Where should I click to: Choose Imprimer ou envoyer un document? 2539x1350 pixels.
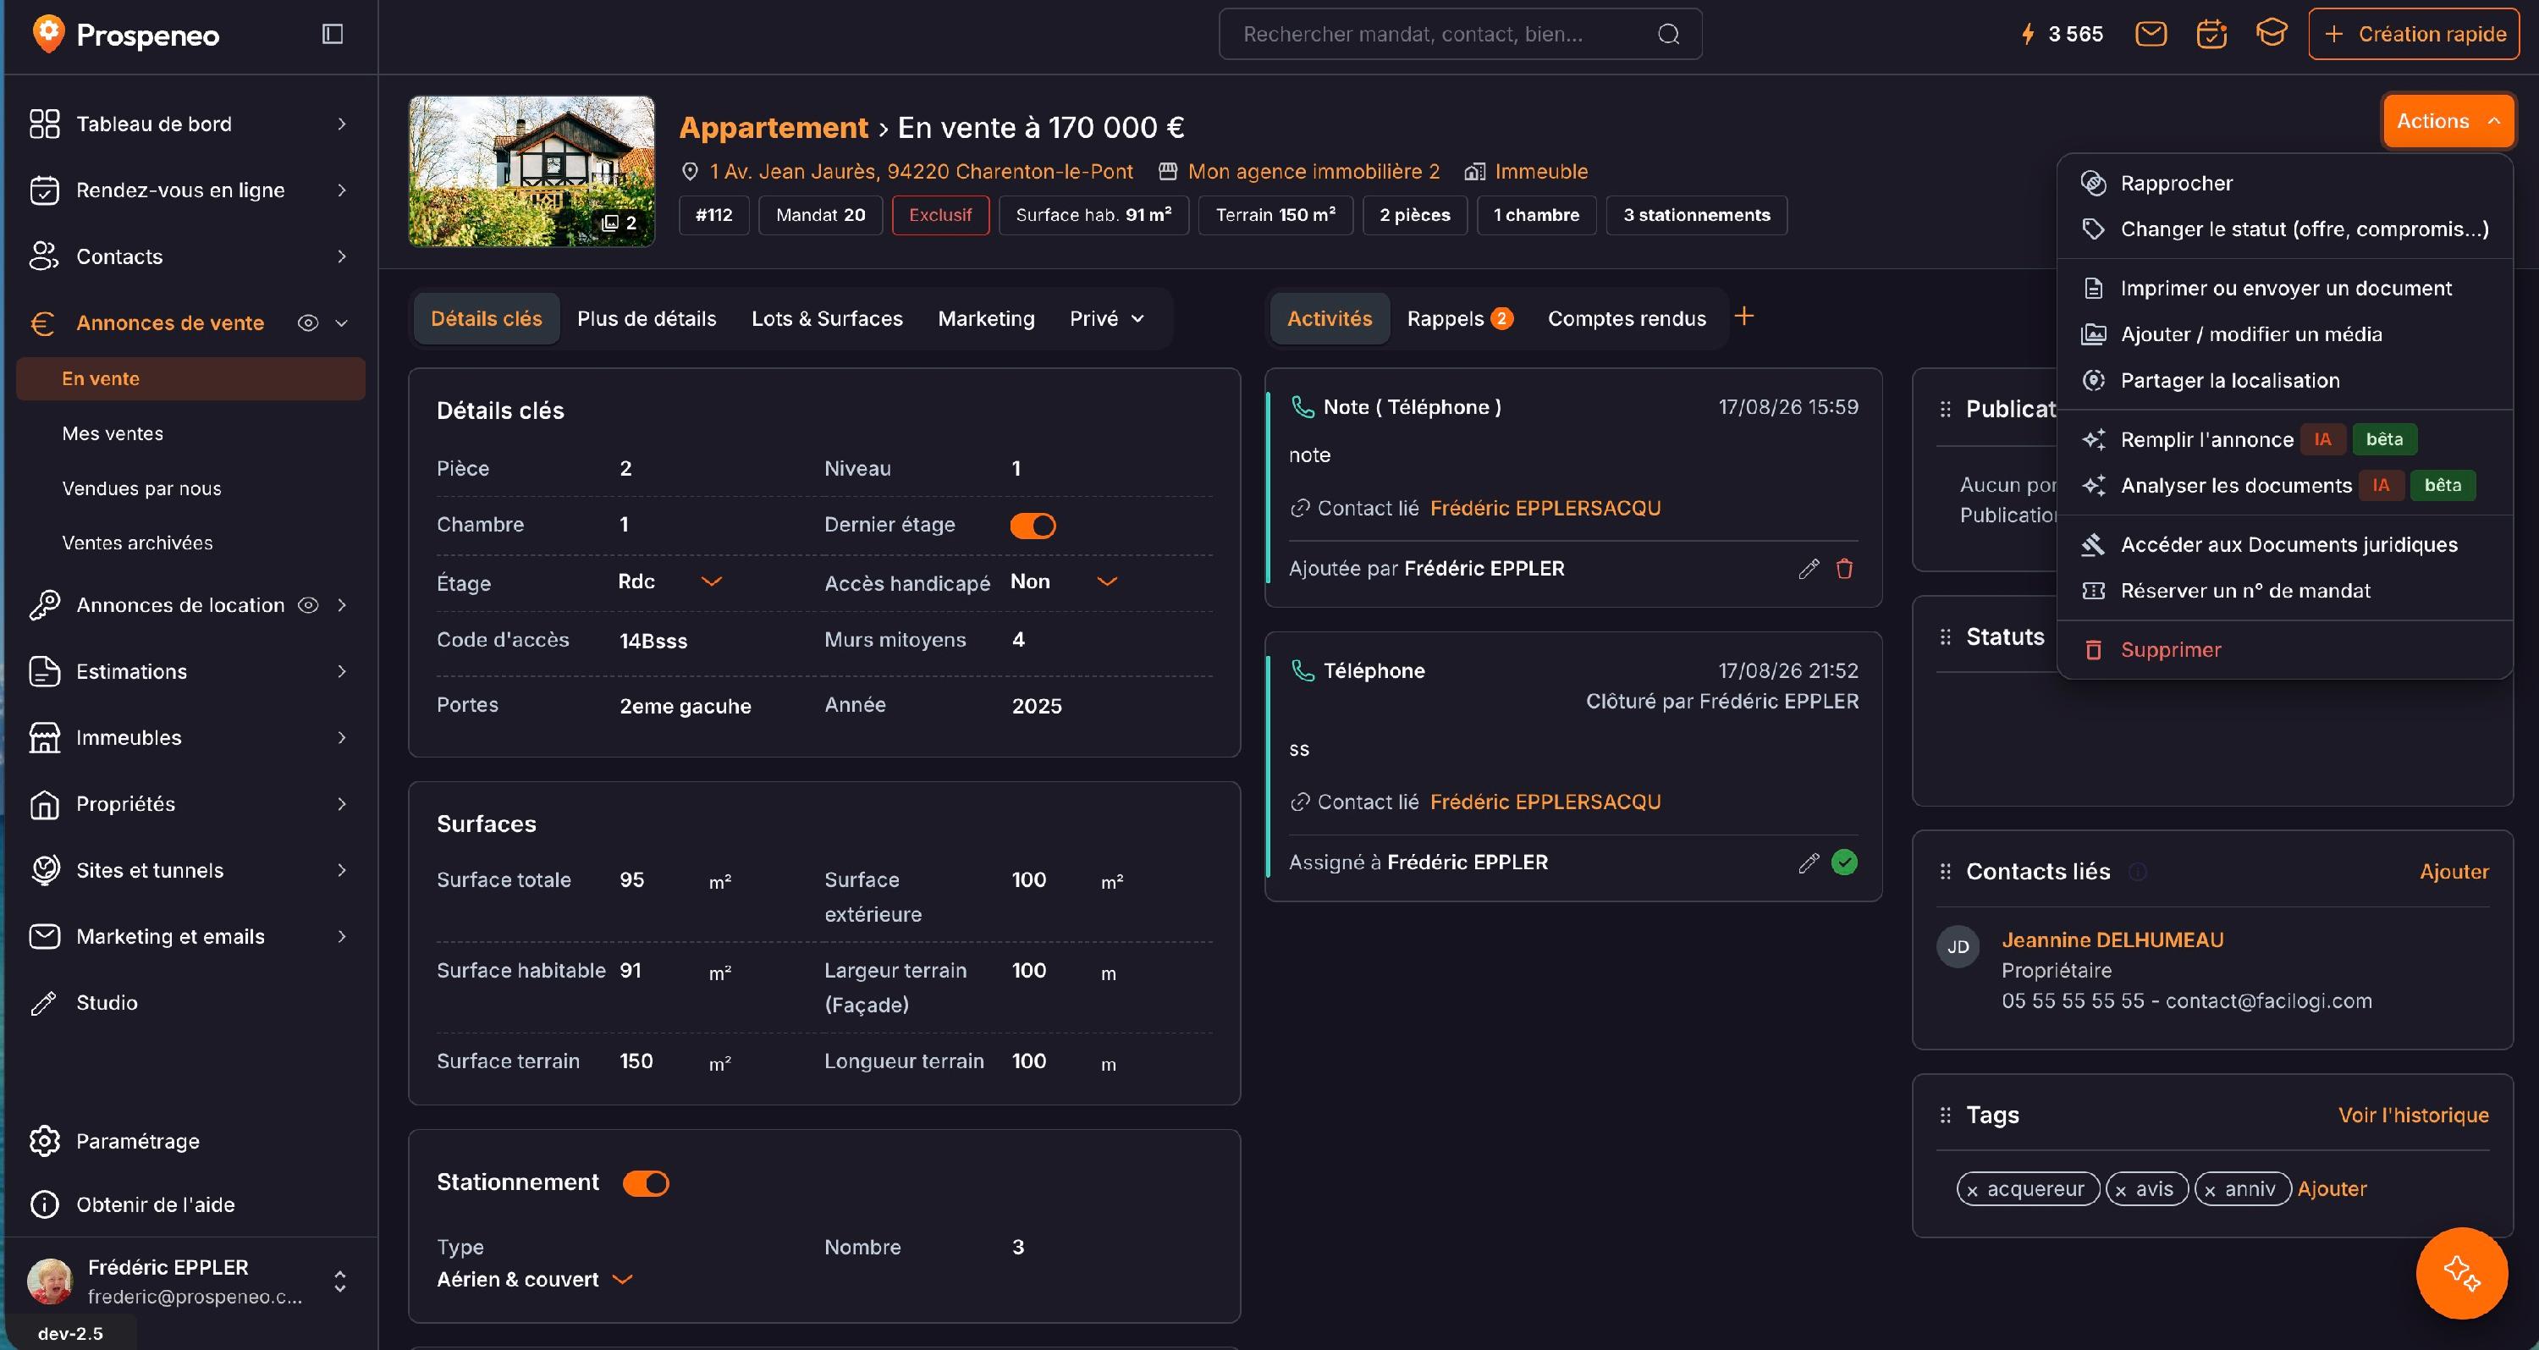pyautogui.click(x=2283, y=289)
